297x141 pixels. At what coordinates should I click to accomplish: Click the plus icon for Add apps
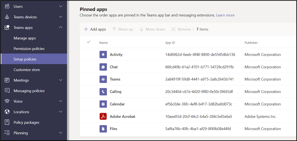pos(86,29)
